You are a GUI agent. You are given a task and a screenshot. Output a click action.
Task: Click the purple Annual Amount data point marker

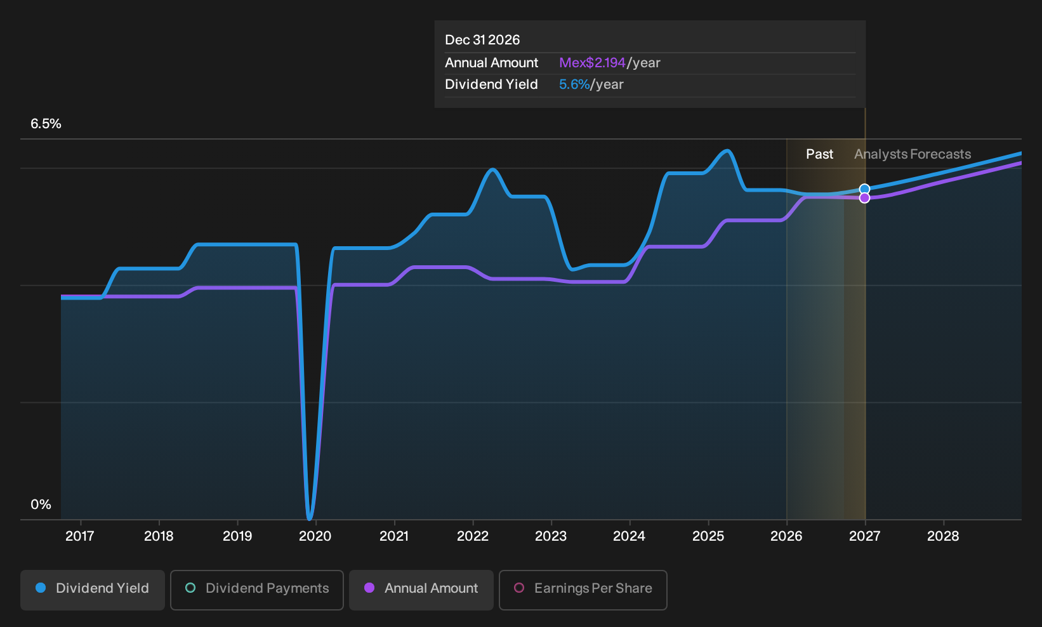tap(864, 198)
